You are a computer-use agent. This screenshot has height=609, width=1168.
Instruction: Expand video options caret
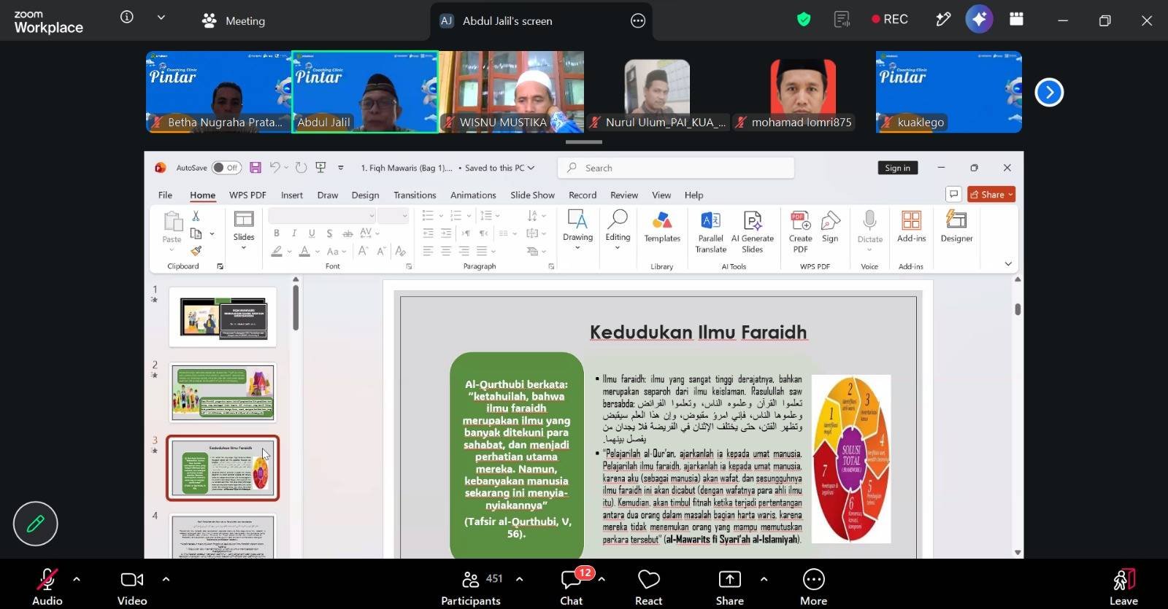166,579
